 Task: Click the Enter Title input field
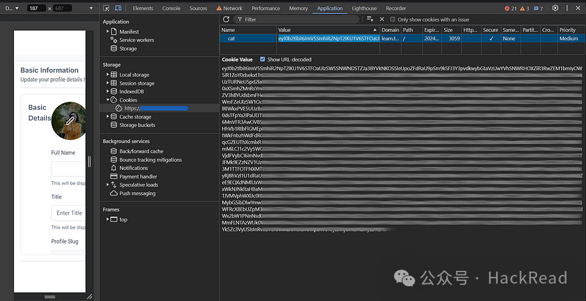coord(68,213)
